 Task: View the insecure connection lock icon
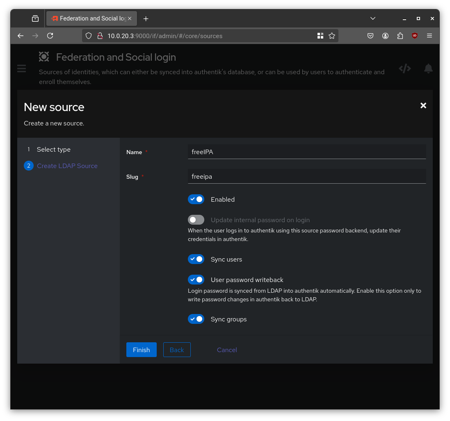pos(100,36)
